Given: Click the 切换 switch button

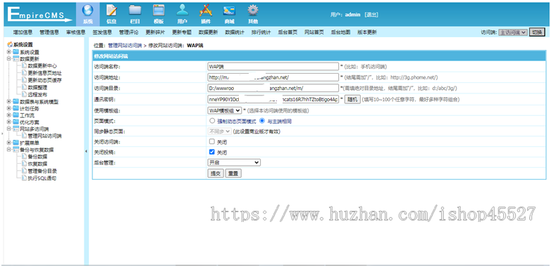Looking at the screenshot, I should point(538,32).
